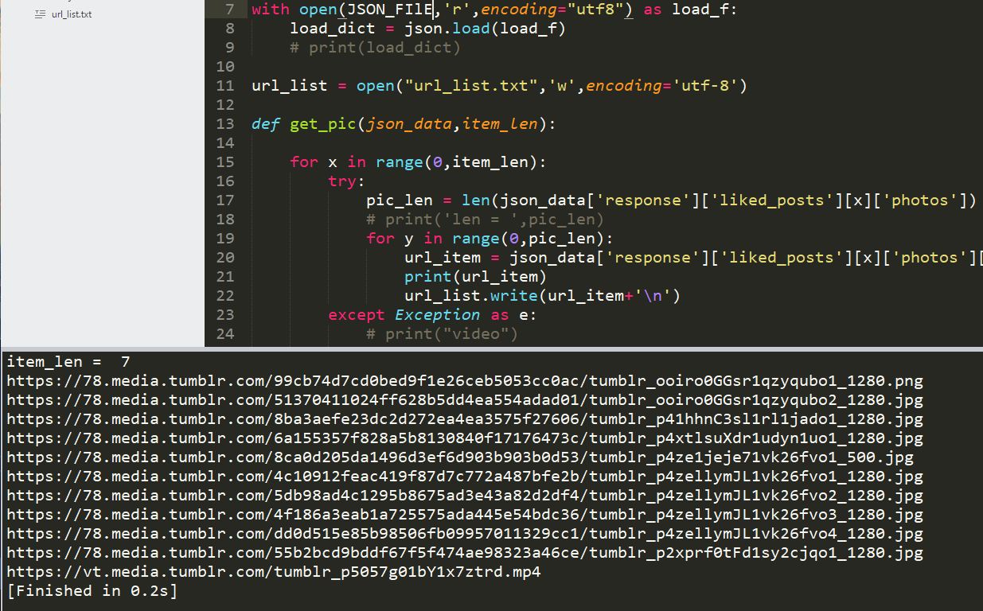Click the output URL ending fvo3_1280.jpg
Image resolution: width=983 pixels, height=611 pixels.
[465, 515]
